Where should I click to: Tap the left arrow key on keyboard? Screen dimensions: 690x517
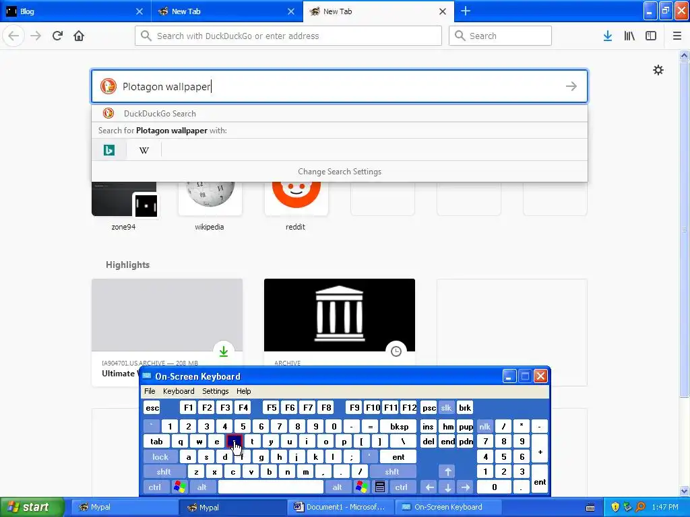coord(429,487)
